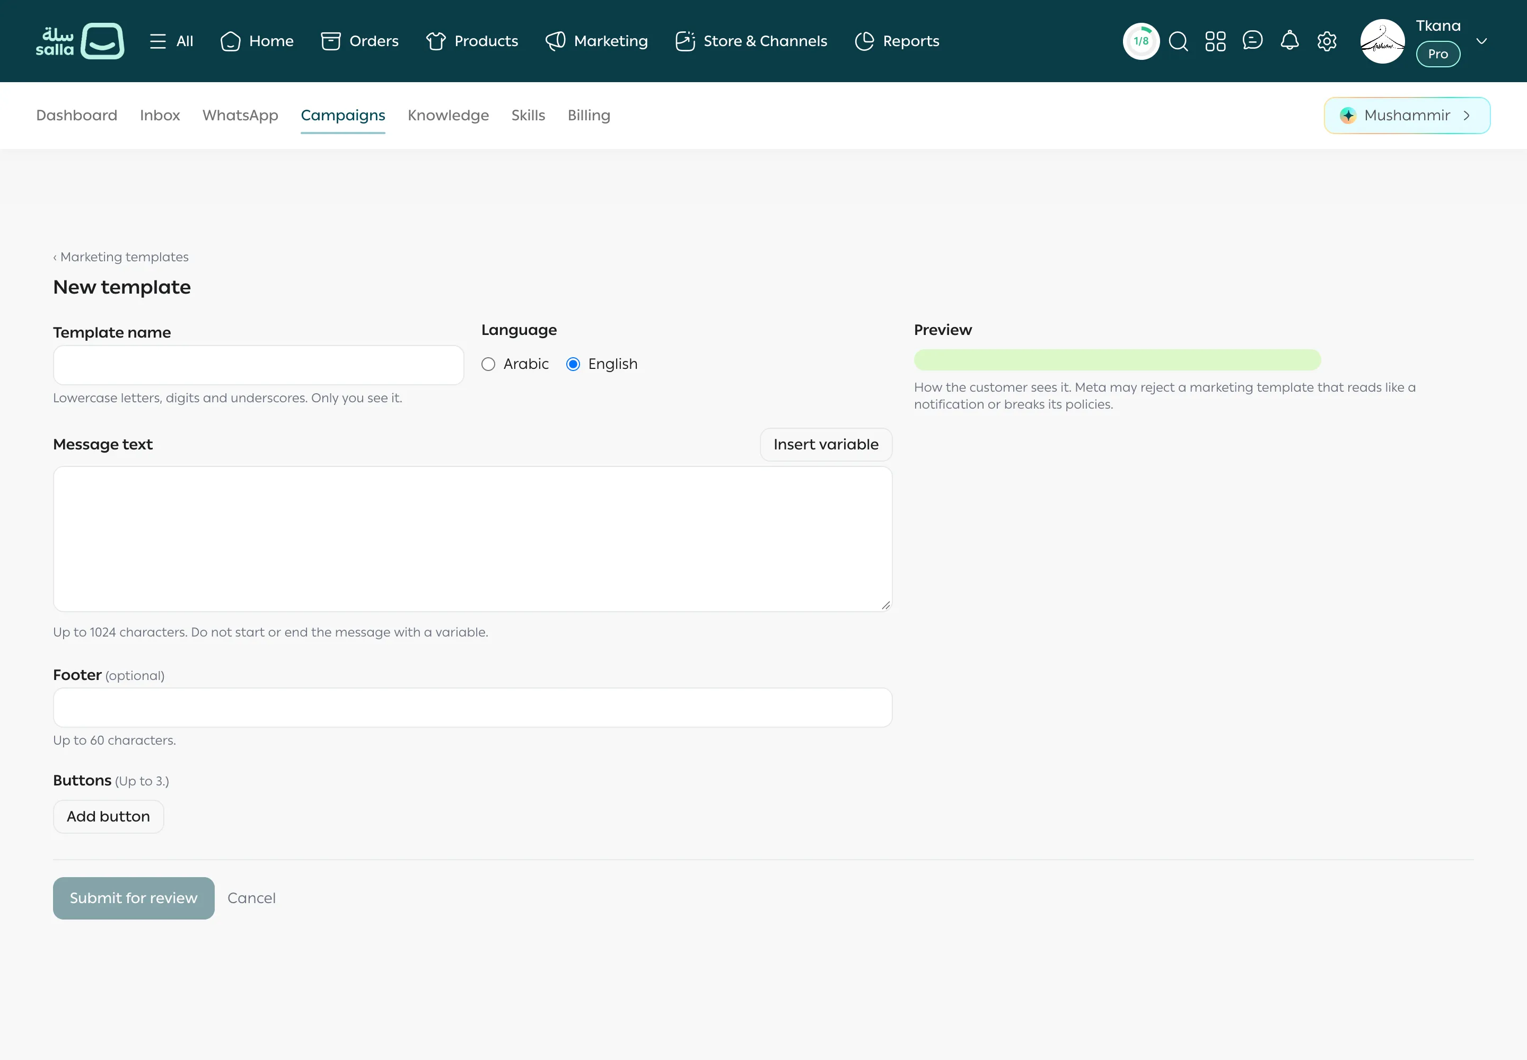Click the Reports pie chart icon

[864, 41]
